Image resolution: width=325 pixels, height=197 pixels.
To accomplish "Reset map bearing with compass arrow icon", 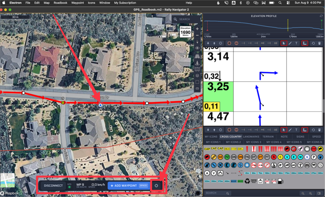I will 197,42.
